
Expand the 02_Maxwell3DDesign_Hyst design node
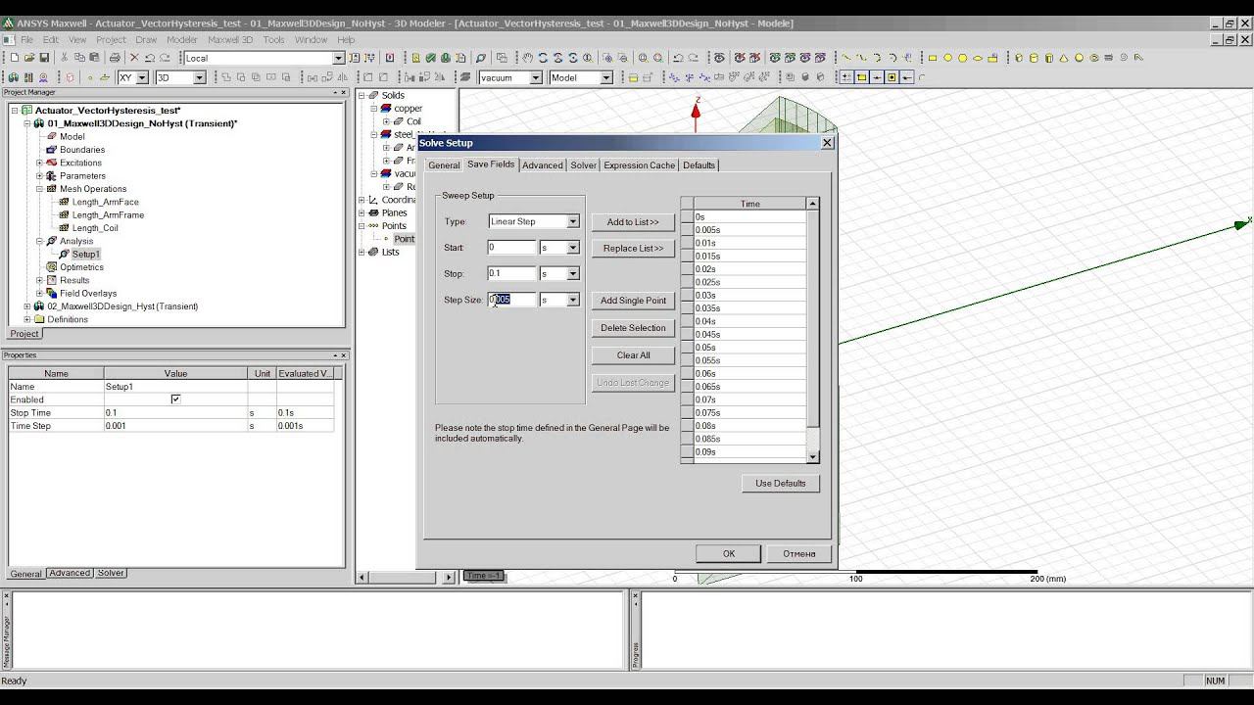pos(27,306)
